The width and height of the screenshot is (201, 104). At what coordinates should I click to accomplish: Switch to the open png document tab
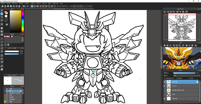pyautogui.click(x=59, y=9)
